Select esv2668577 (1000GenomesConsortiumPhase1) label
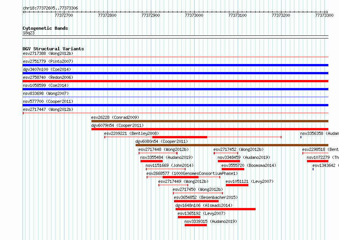The image size is (339, 240). [192, 173]
